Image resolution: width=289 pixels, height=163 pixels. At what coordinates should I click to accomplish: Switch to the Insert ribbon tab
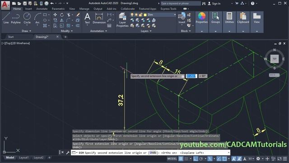coord(28,9)
